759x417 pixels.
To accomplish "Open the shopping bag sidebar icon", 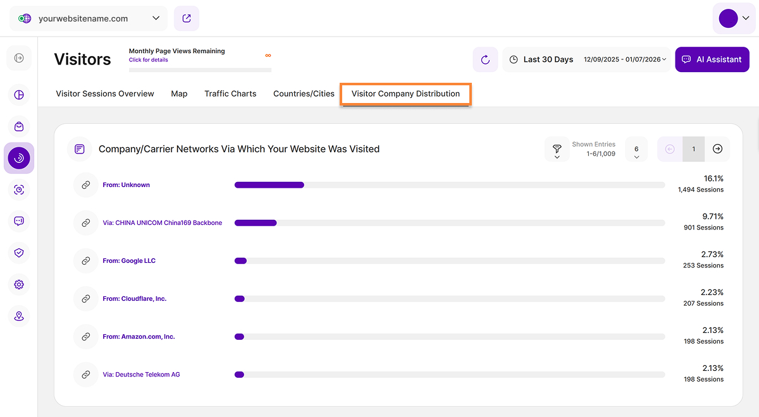I will point(19,126).
